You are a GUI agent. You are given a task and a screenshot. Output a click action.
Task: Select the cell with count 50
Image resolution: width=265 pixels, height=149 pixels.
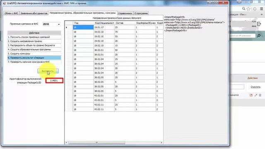click(125, 50)
